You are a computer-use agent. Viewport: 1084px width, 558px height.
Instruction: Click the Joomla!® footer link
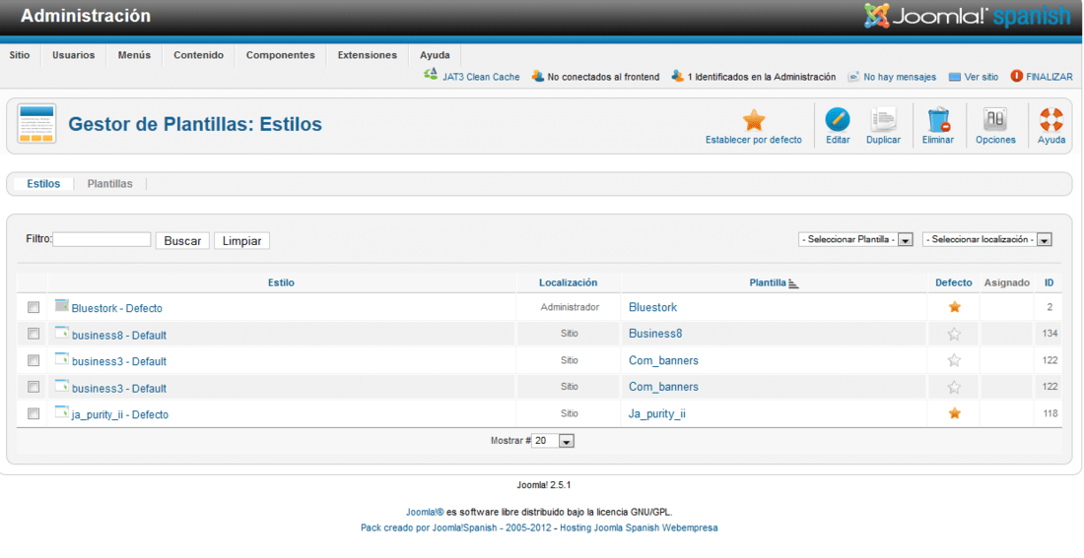click(425, 512)
